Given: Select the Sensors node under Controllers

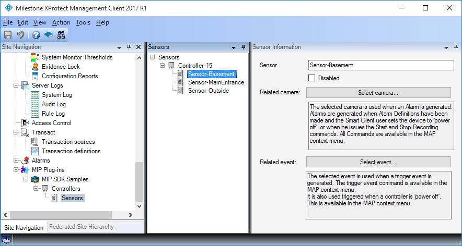Looking at the screenshot, I should (72, 198).
